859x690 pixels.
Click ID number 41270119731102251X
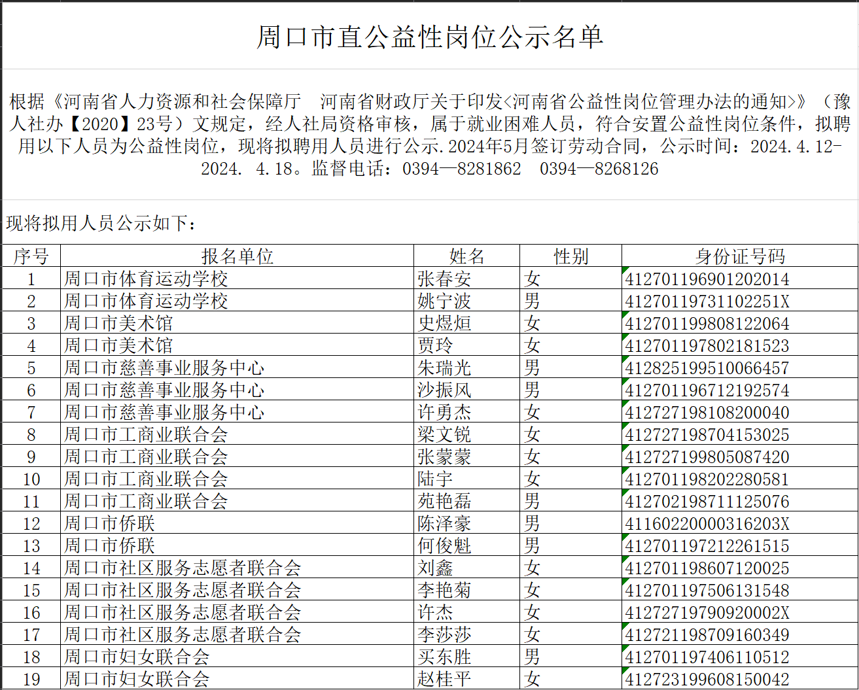click(x=707, y=302)
